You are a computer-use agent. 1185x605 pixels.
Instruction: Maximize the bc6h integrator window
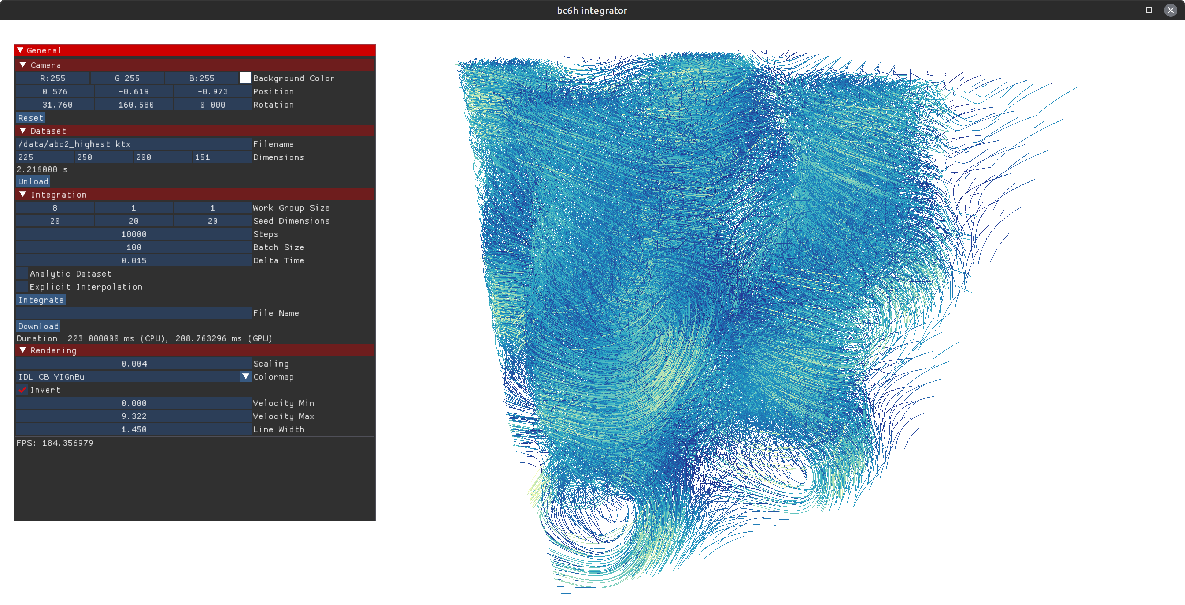1148,10
